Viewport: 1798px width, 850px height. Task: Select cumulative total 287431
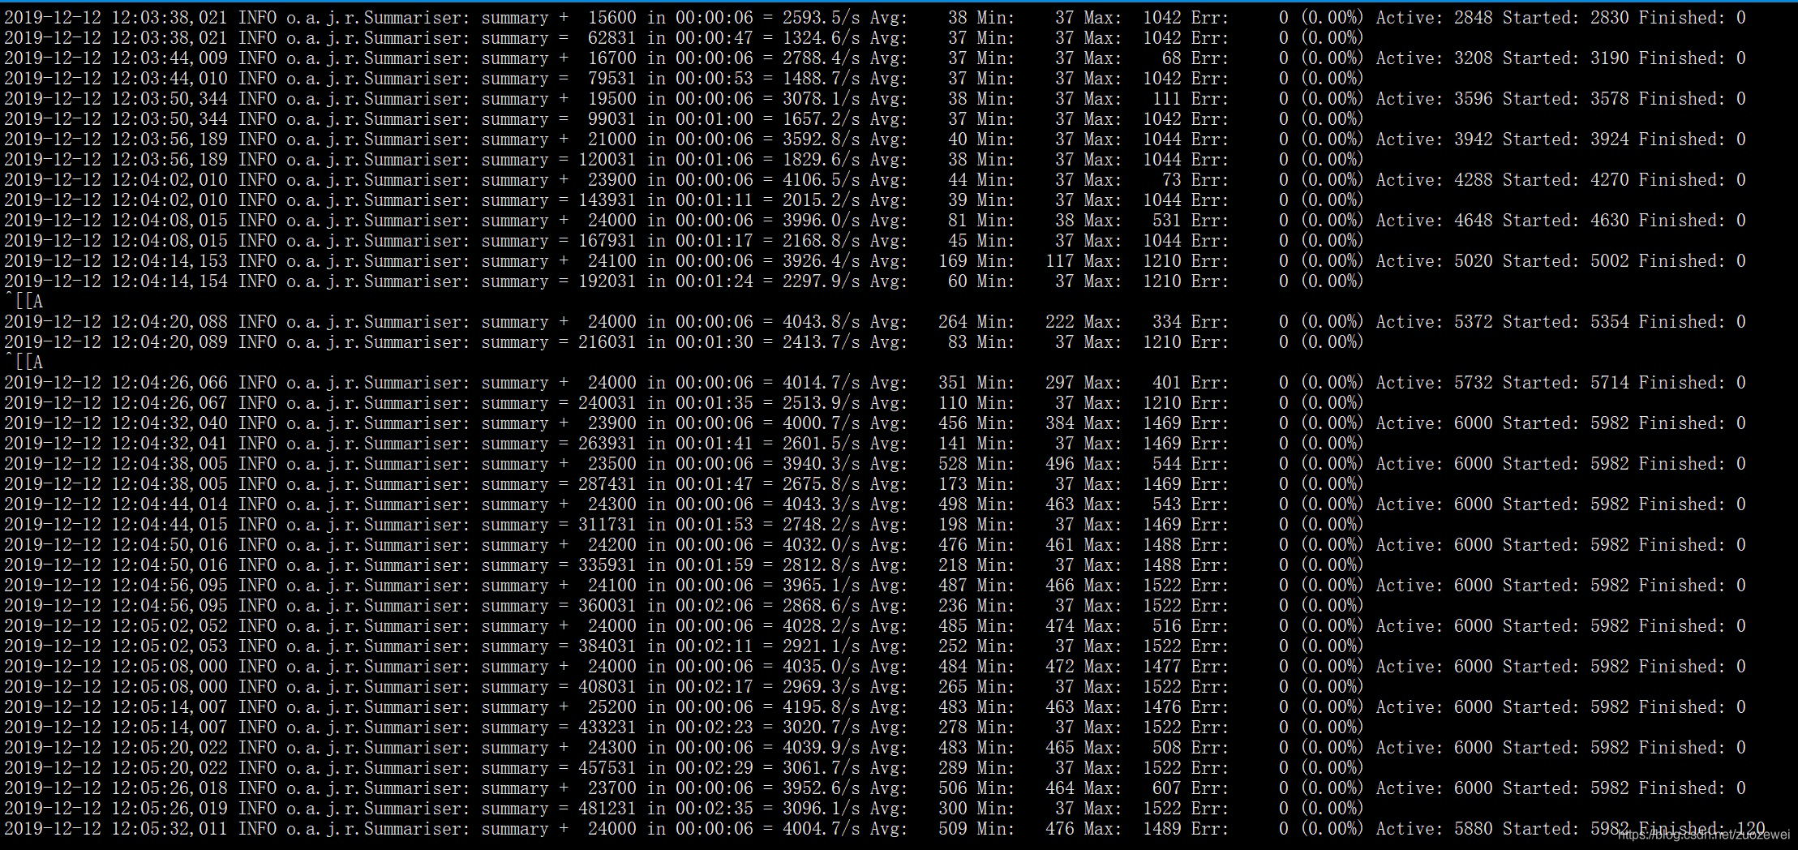click(607, 484)
